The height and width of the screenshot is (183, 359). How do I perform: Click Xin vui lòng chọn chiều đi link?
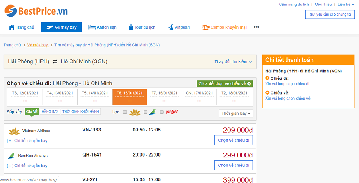click(x=287, y=84)
